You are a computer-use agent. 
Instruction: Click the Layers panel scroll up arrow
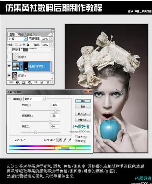coord(52,50)
